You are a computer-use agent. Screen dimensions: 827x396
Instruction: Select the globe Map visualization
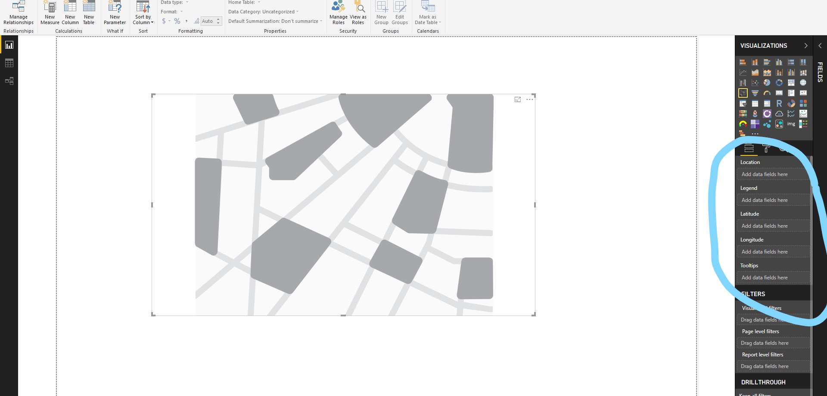click(803, 83)
